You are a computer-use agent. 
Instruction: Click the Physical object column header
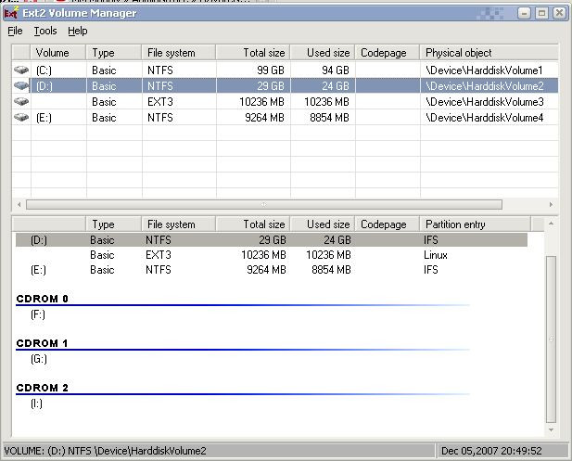tap(489, 53)
